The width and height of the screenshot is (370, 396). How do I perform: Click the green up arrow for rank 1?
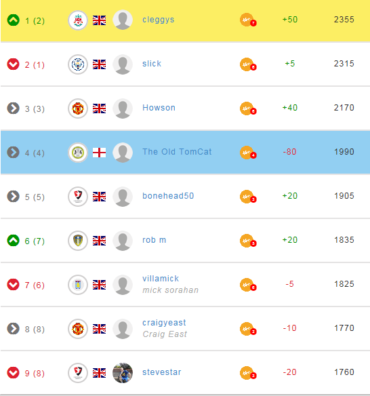point(13,20)
